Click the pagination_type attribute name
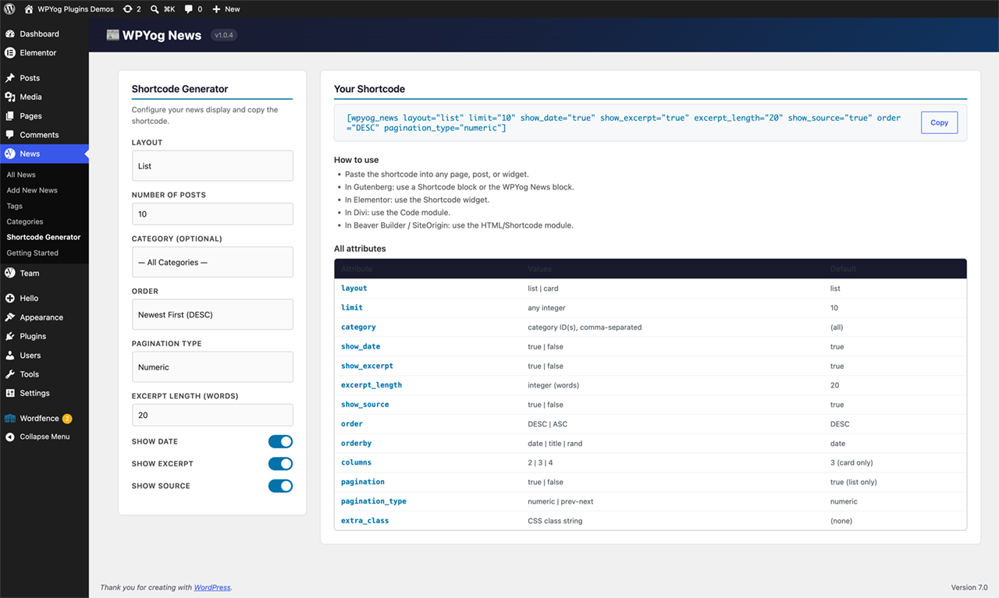Image resolution: width=999 pixels, height=598 pixels. (374, 501)
